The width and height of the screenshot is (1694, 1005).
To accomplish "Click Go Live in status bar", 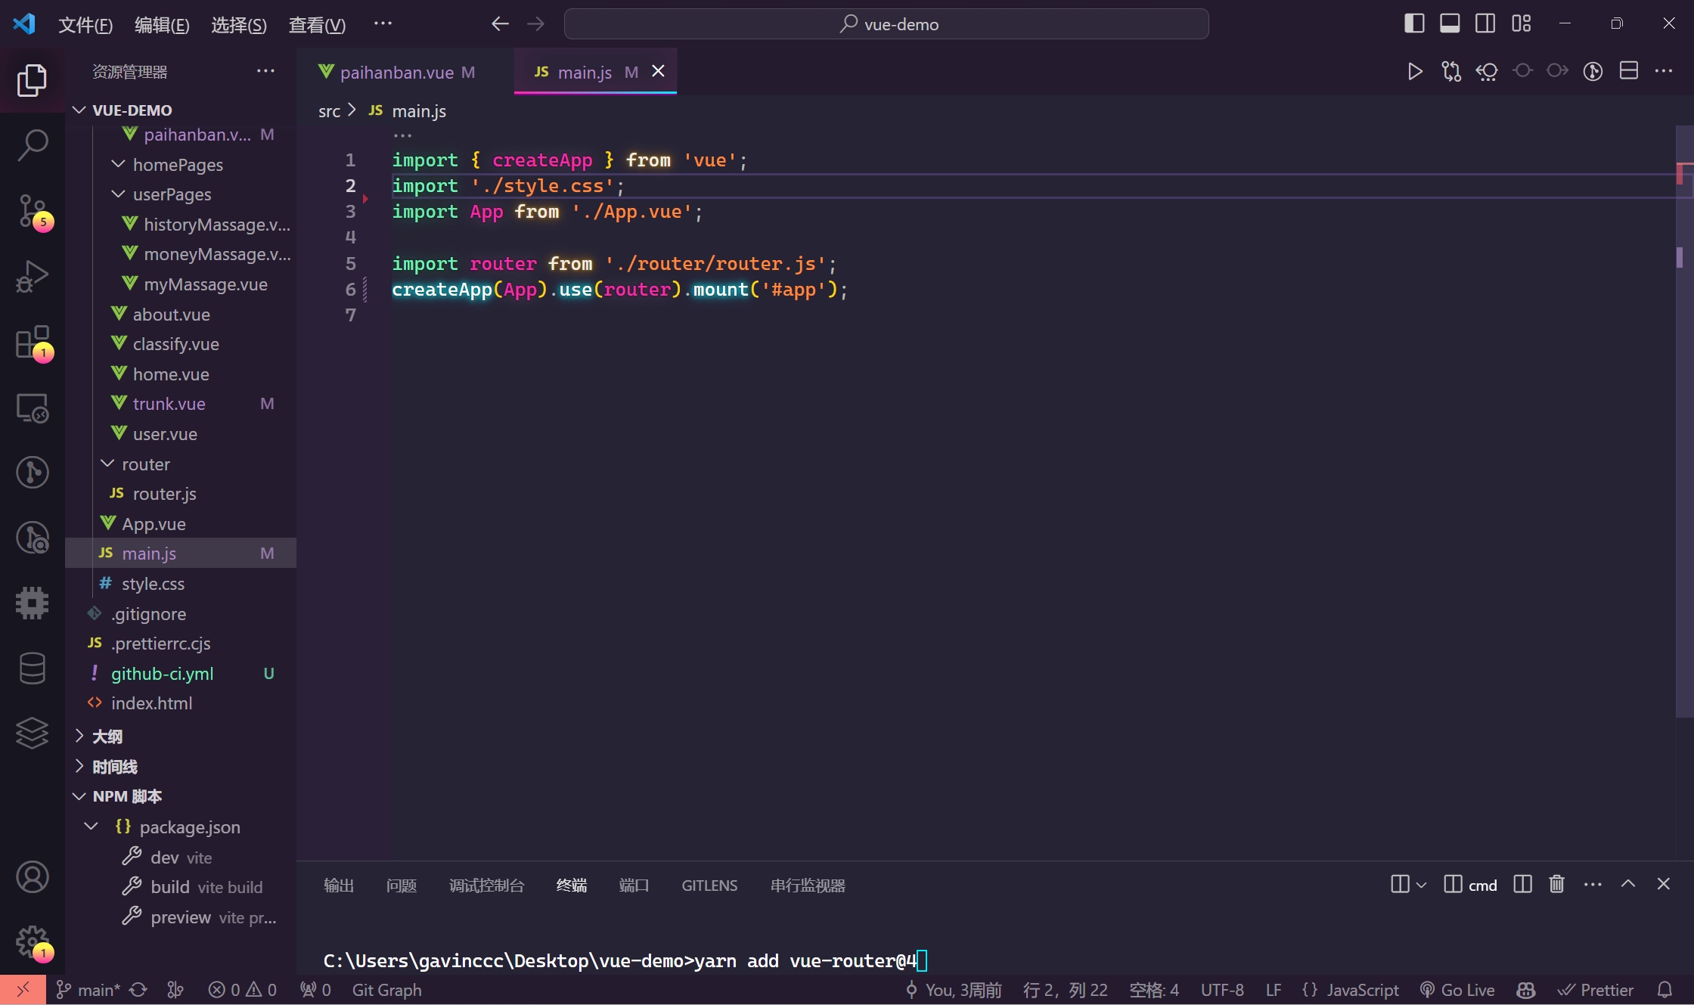I will coord(1457,990).
